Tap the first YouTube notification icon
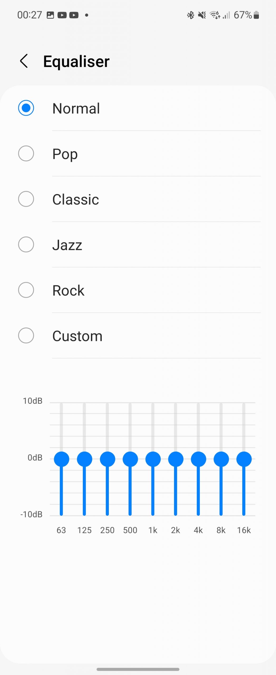Viewport: 276px width, 675px height. click(x=62, y=15)
